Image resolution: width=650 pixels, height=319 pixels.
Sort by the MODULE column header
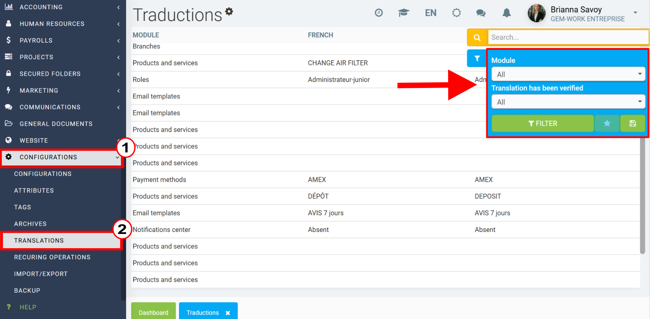(x=146, y=35)
